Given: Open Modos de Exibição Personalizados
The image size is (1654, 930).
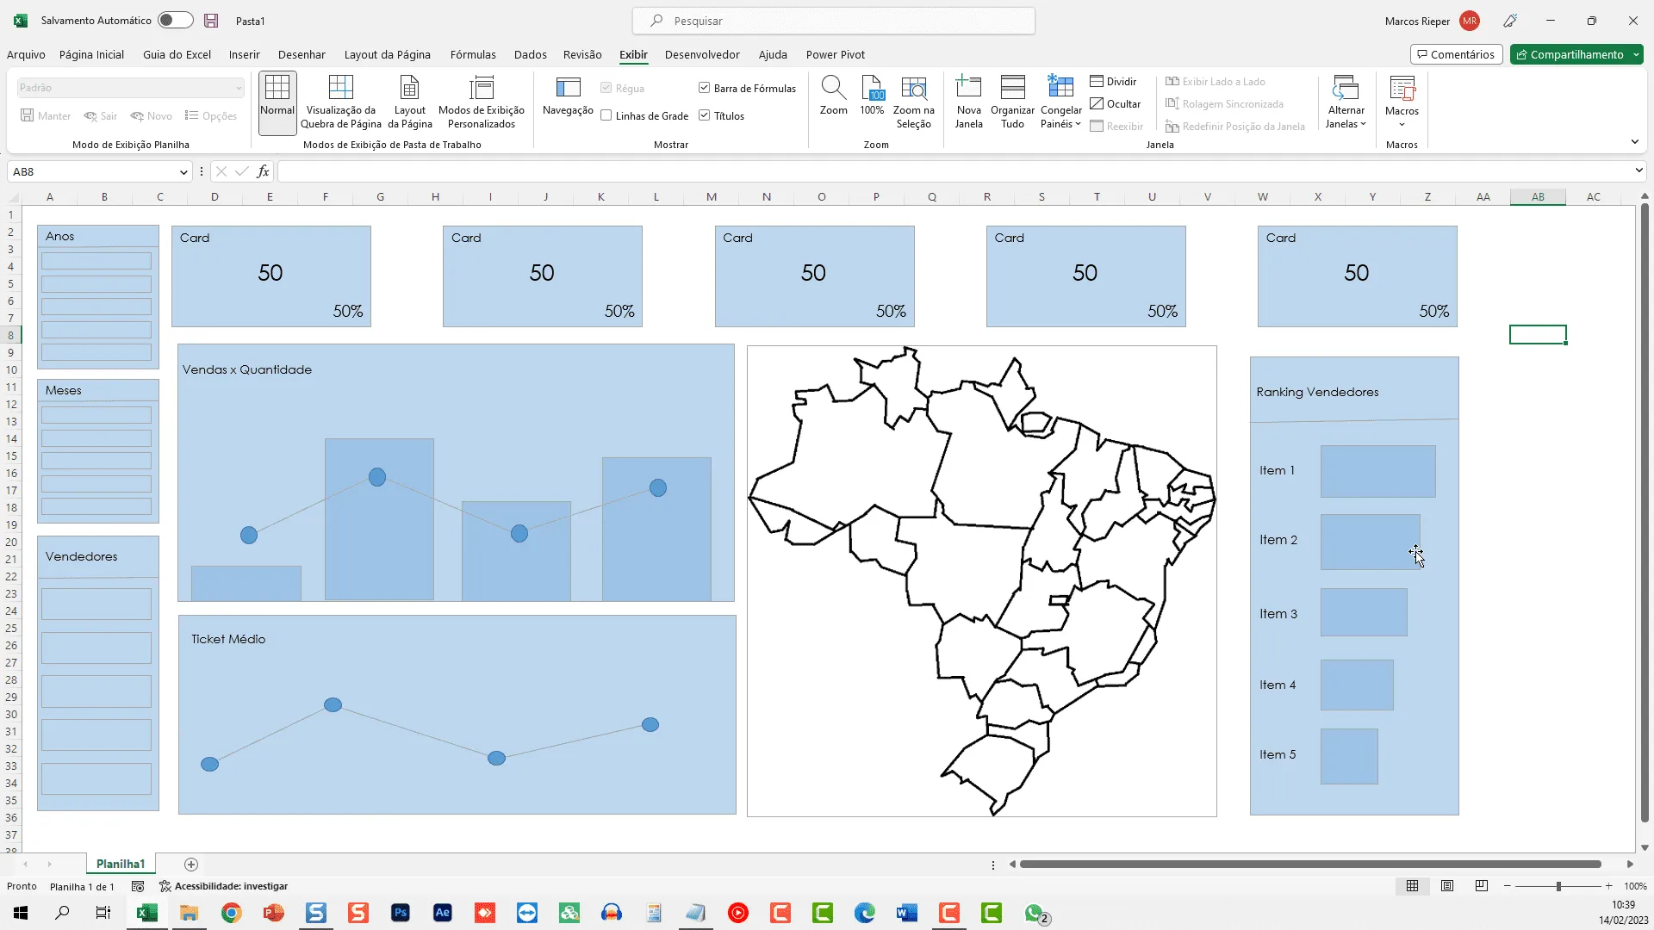Looking at the screenshot, I should pyautogui.click(x=482, y=102).
